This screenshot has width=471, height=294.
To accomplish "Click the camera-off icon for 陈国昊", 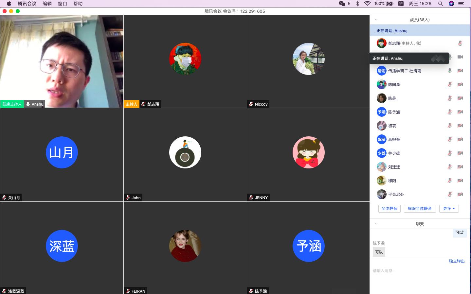I will pos(460,84).
